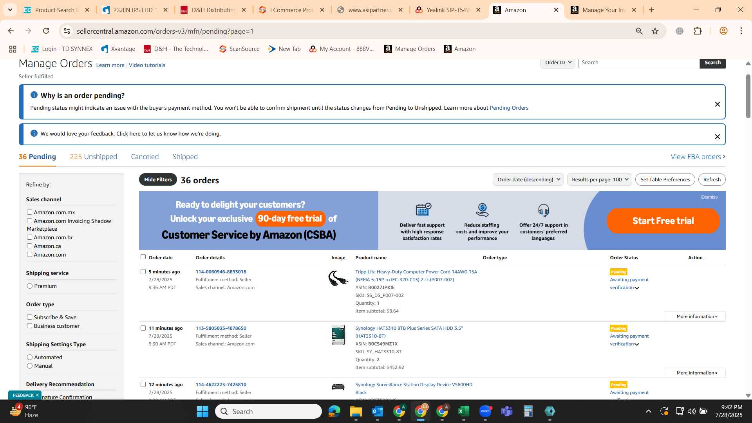The width and height of the screenshot is (752, 423).
Task: Open order 114-4622223-7425810 details link
Action: point(221,385)
